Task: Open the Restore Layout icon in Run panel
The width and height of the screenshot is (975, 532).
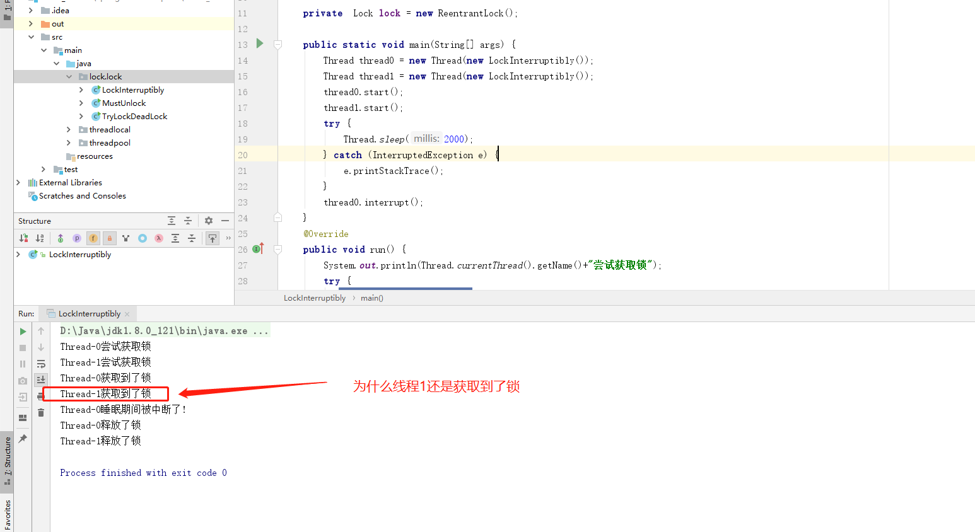Action: [x=23, y=417]
